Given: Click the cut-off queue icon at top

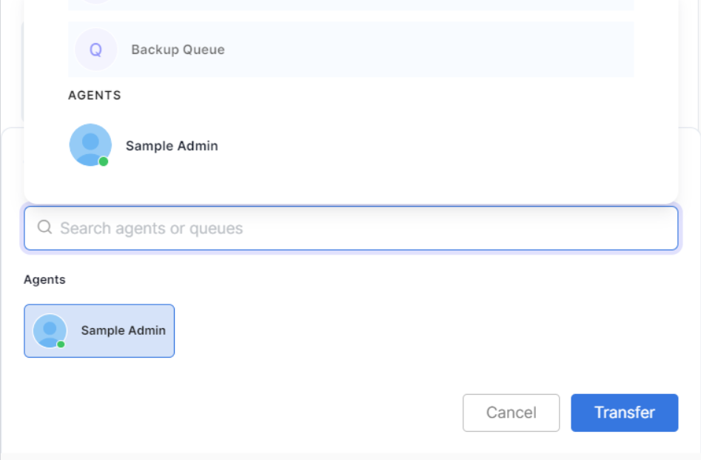Looking at the screenshot, I should (x=95, y=2).
